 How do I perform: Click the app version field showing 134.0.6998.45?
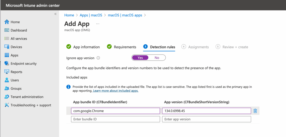[206, 111]
